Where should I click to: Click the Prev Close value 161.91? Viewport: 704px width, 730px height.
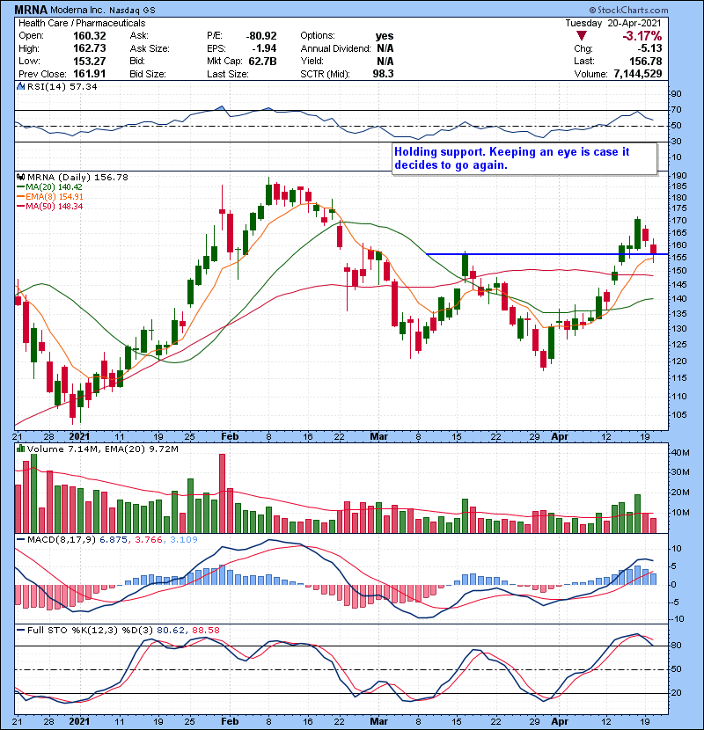(90, 74)
